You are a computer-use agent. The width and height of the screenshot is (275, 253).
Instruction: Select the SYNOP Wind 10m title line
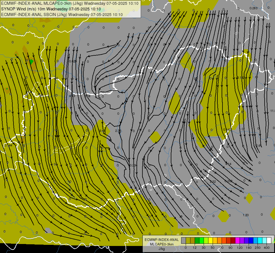(x=51, y=9)
